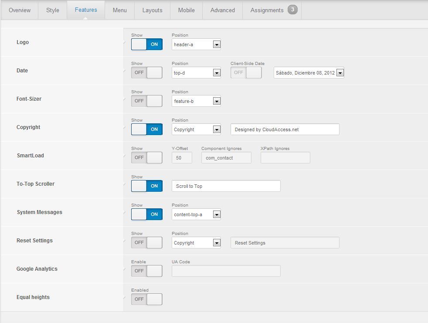Open the date format dropdown
The image size is (428, 323).
(x=309, y=73)
